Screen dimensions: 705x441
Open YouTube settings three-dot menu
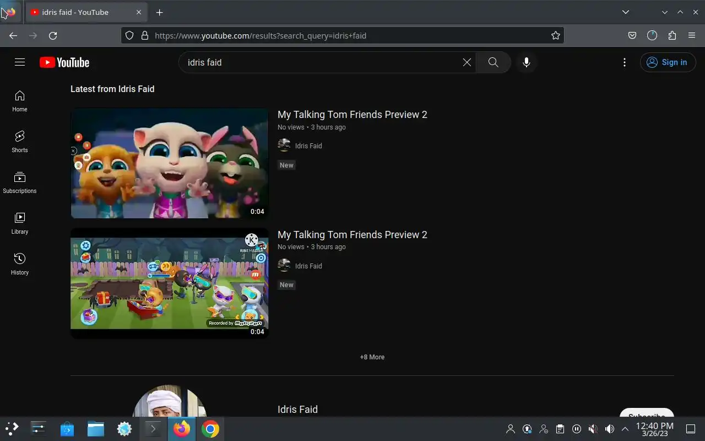[625, 62]
